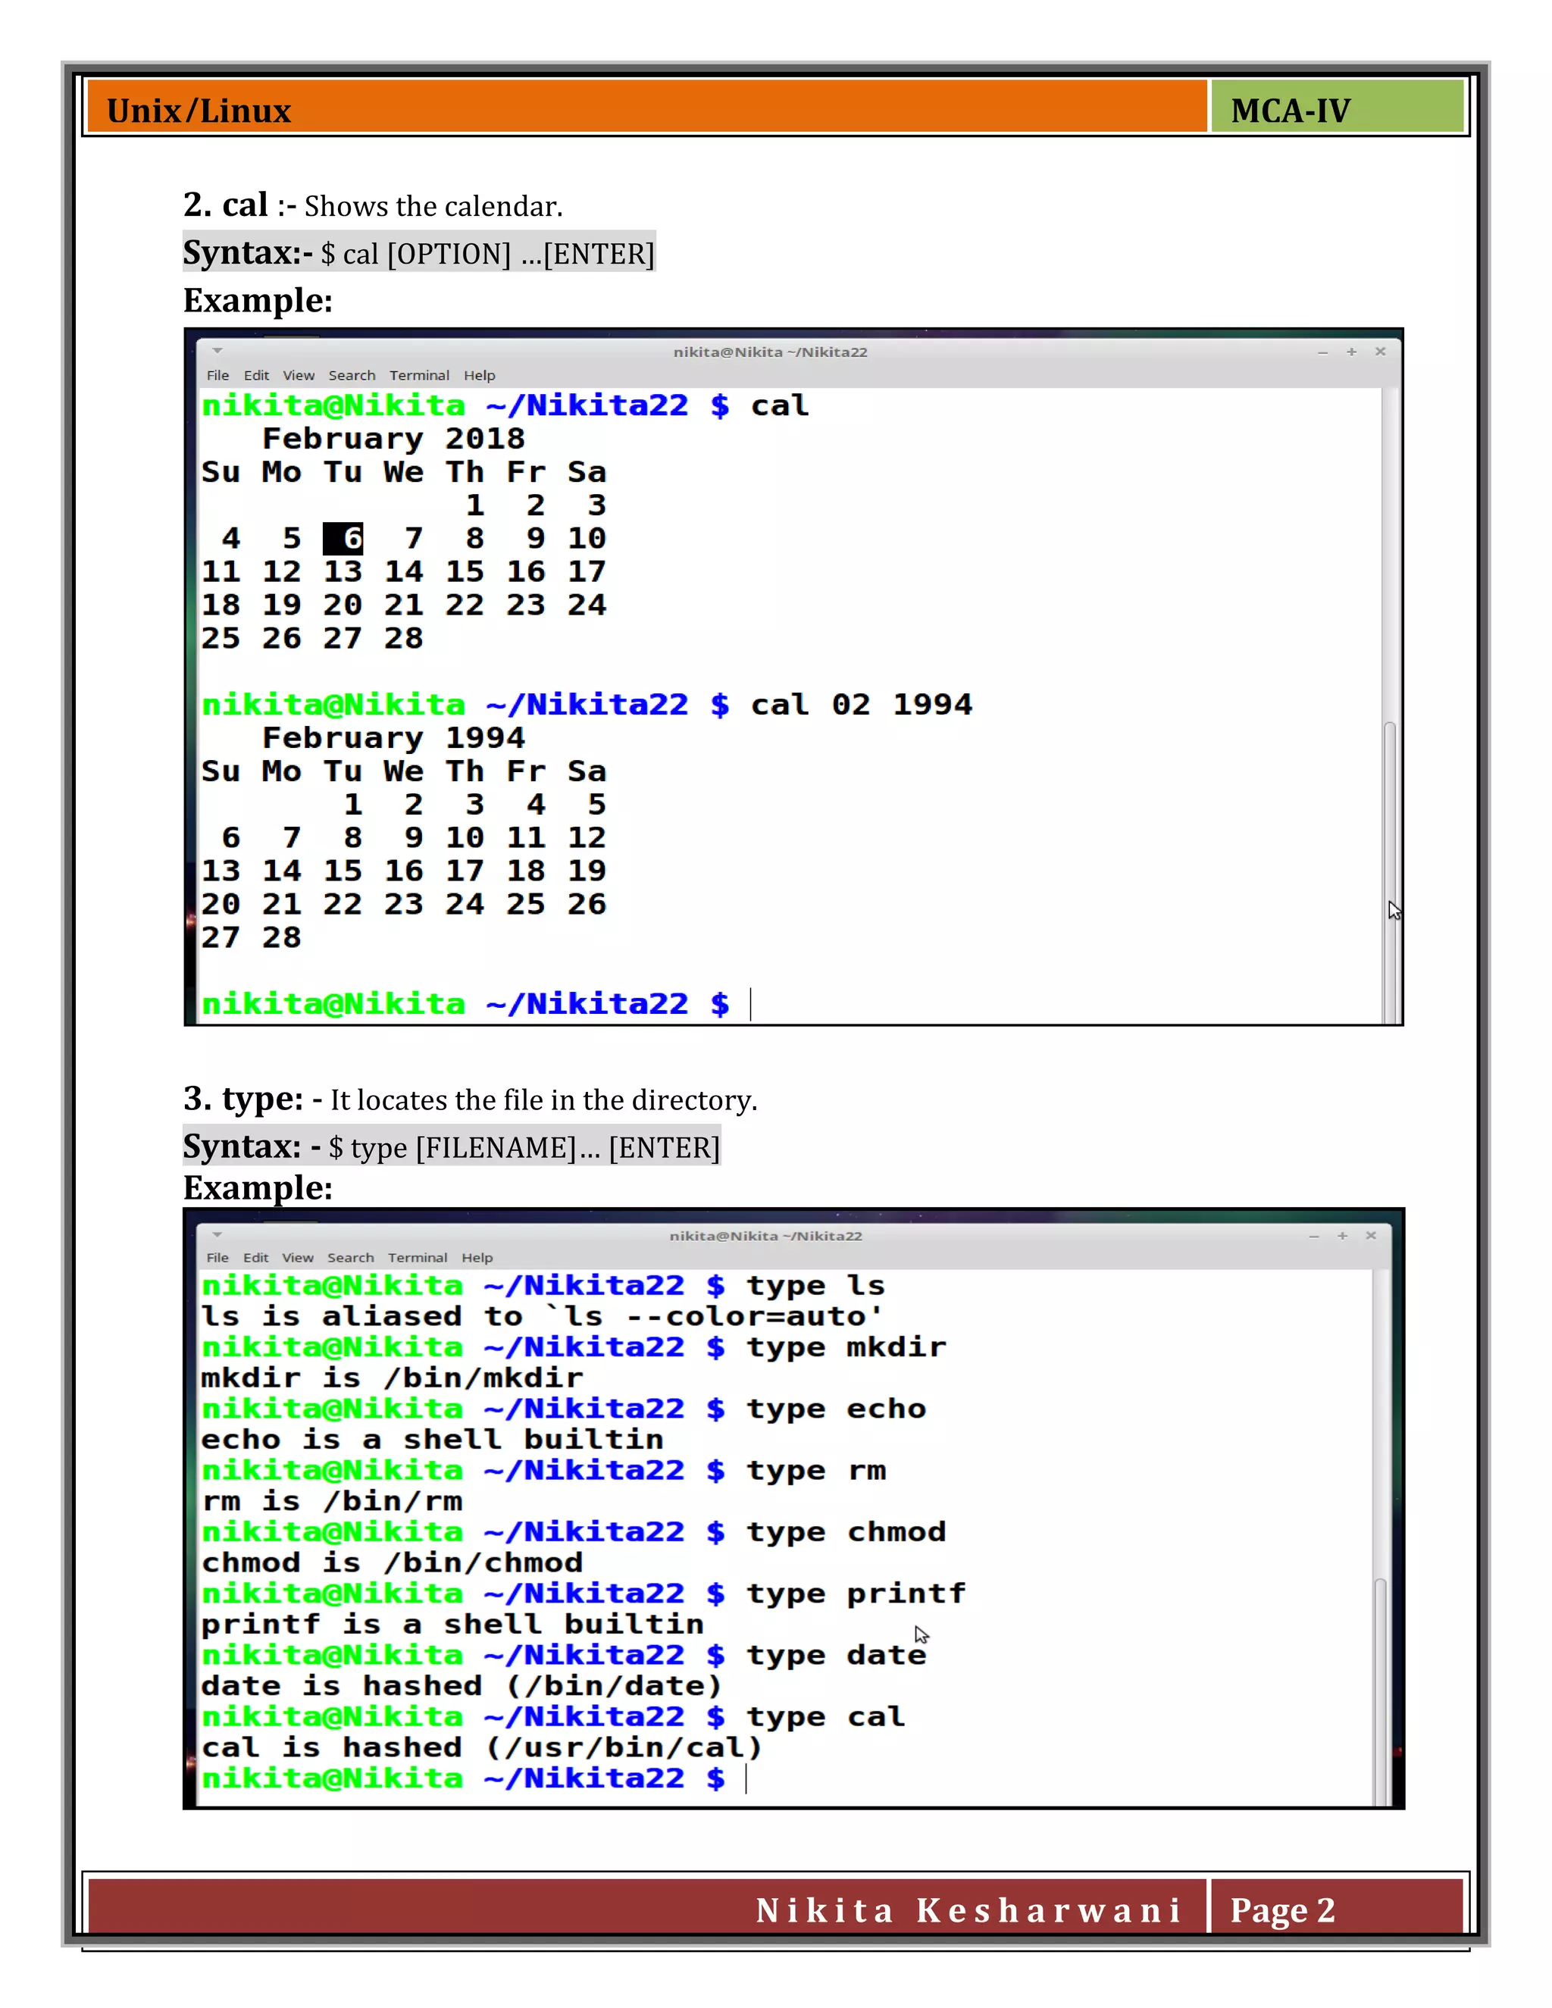Viewport: 1552px width, 2008px height.
Task: Click 'MCA-IV' header label
Action: pos(1290,111)
